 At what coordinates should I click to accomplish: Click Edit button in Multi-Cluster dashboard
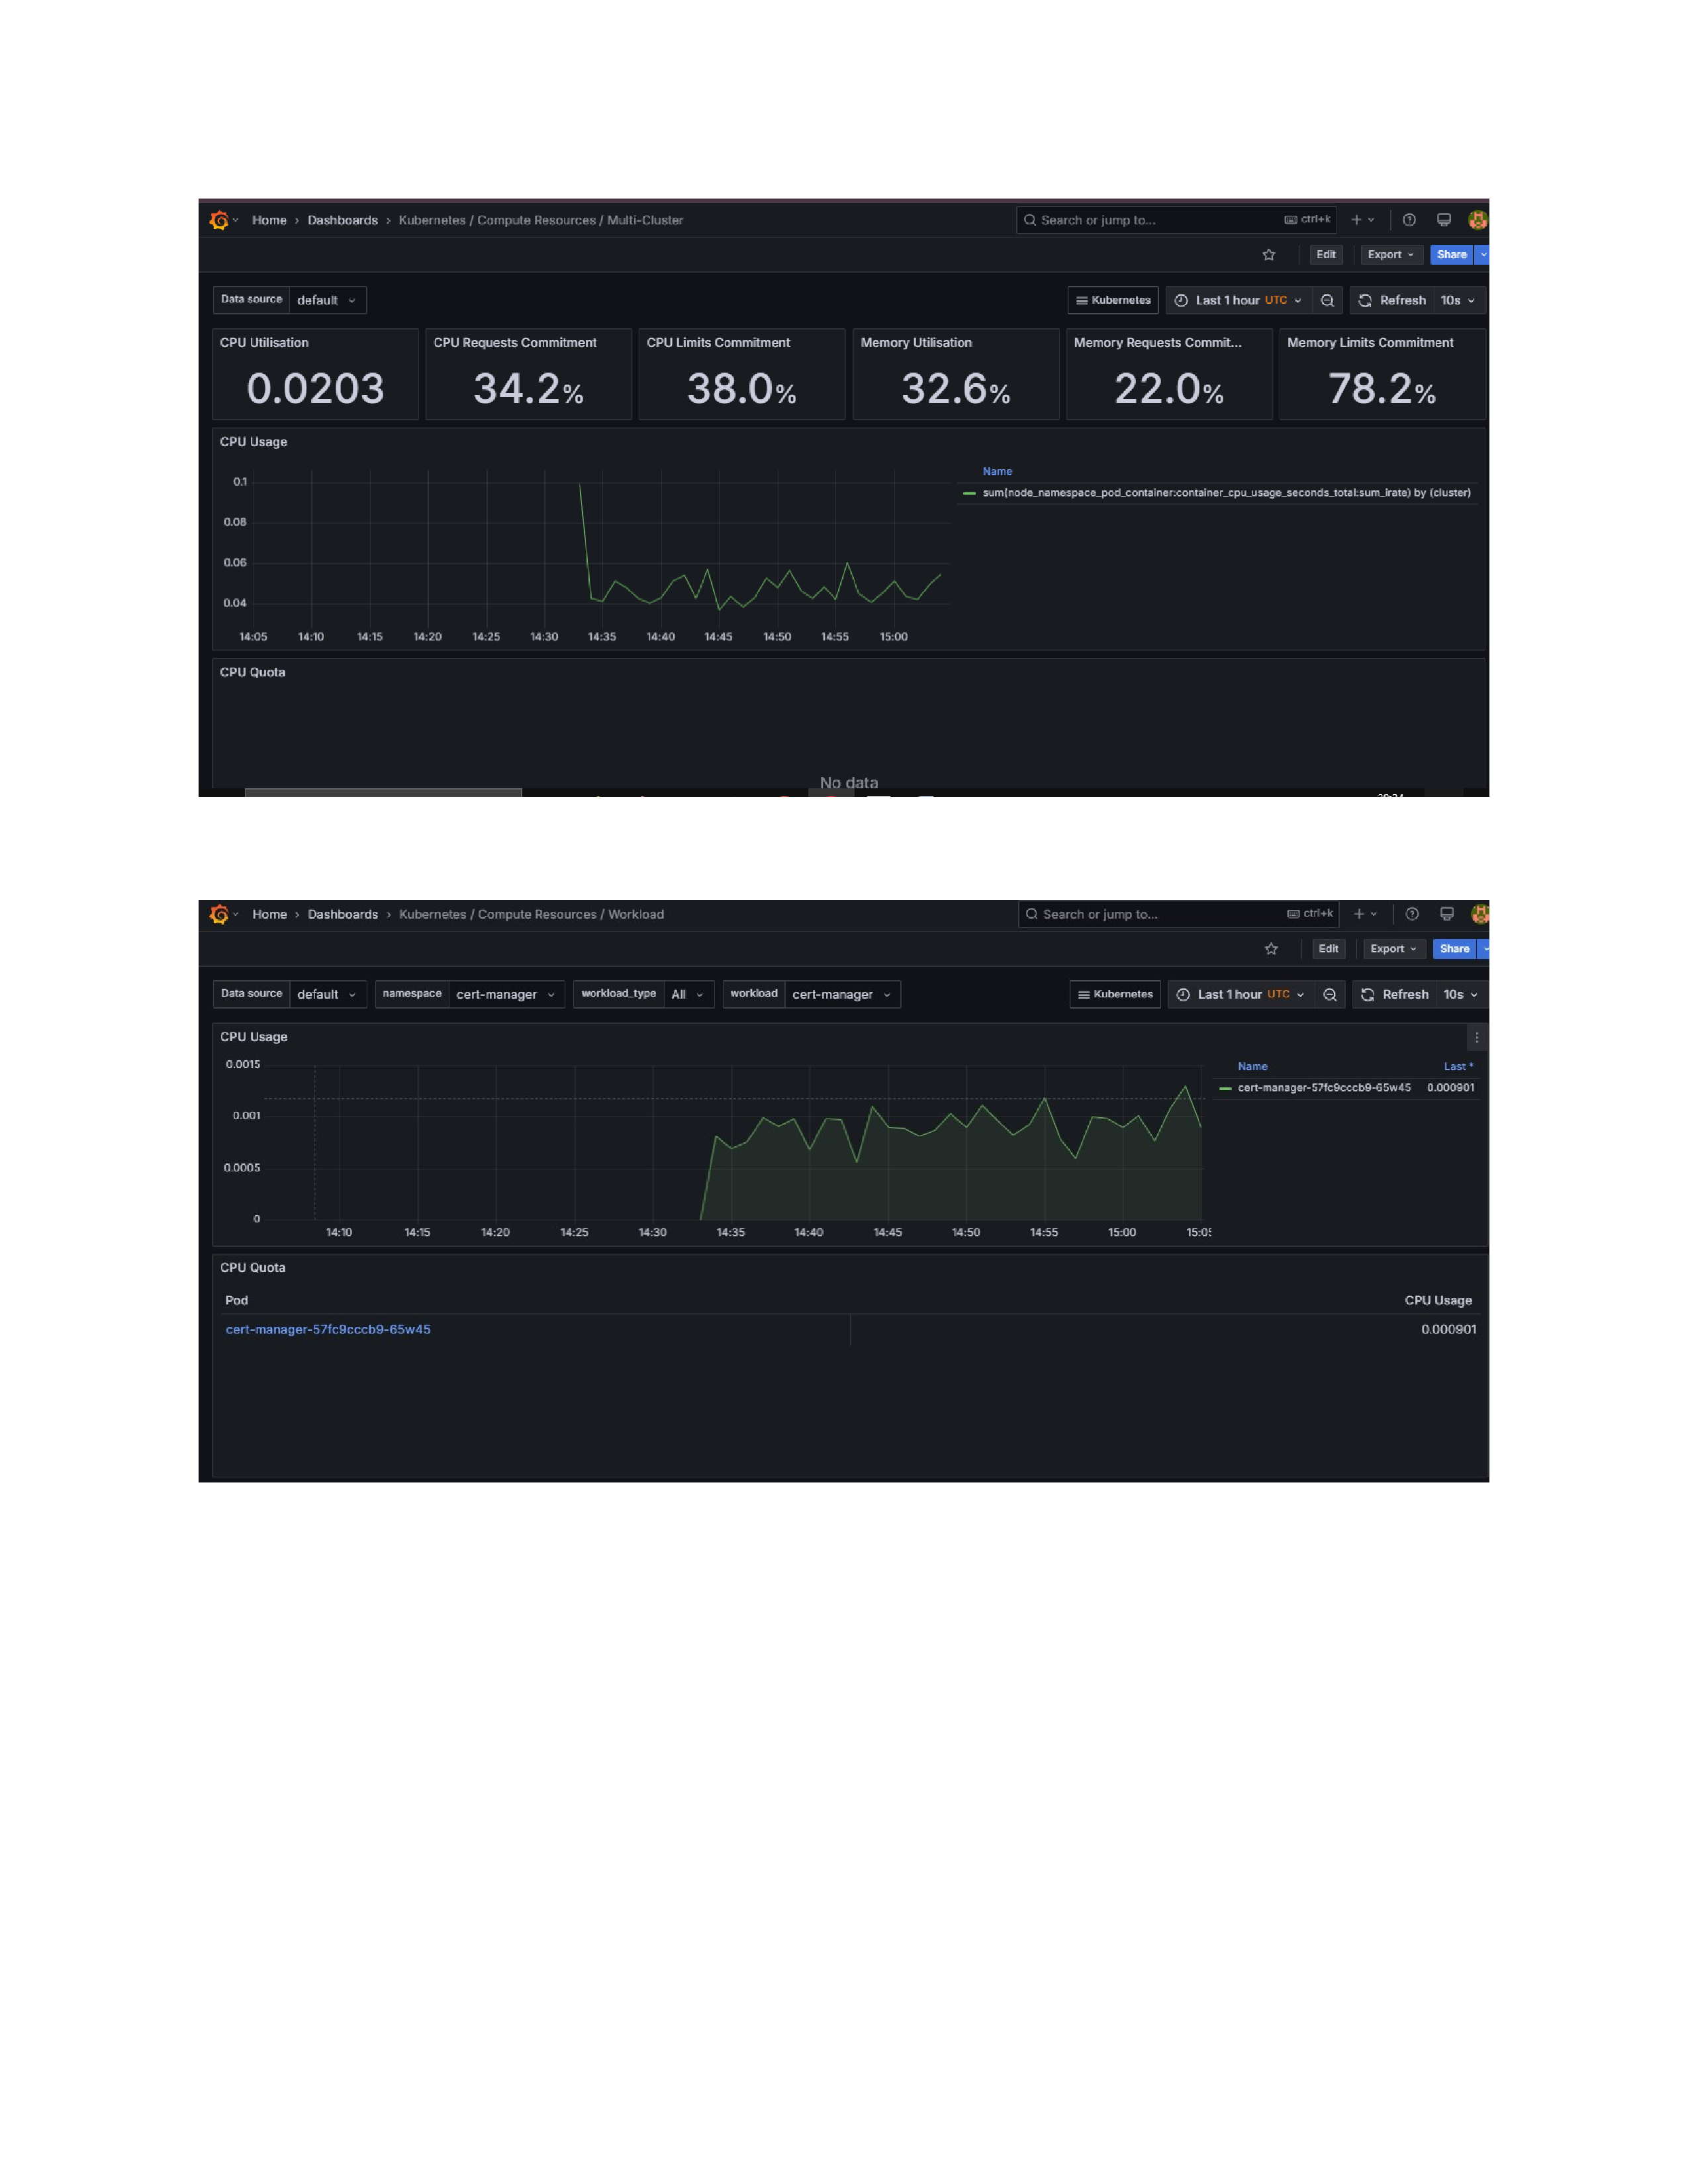1326,255
